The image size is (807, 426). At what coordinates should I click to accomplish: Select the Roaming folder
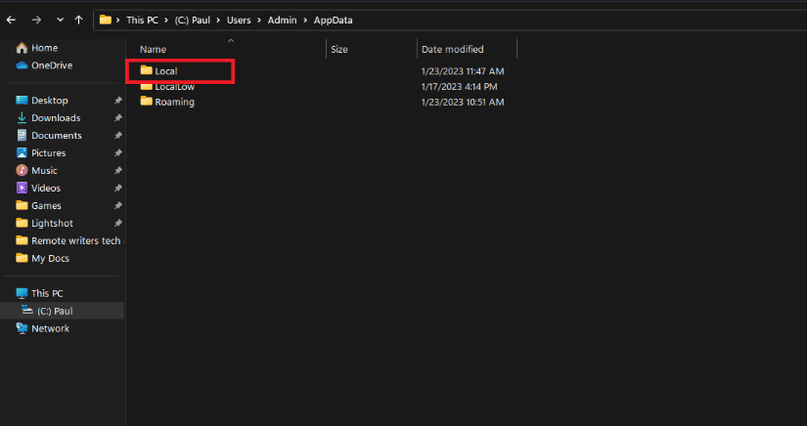[174, 102]
